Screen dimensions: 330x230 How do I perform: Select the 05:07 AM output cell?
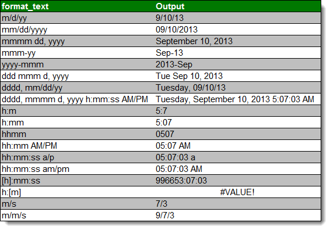click(238, 146)
